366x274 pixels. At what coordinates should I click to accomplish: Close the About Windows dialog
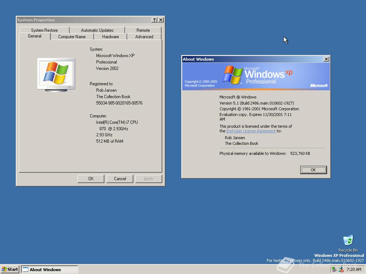point(326,59)
